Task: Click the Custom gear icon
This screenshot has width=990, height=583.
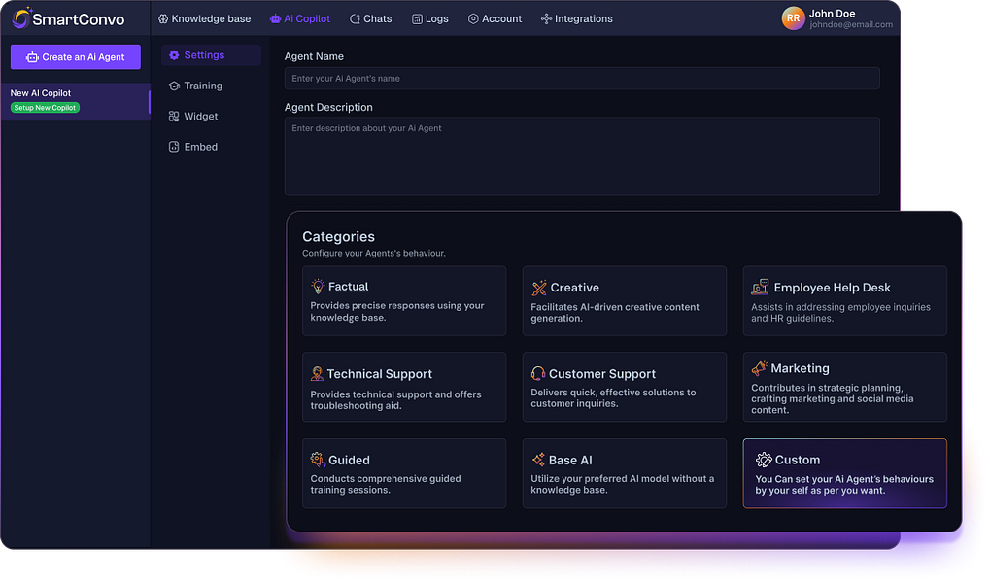Action: [x=764, y=460]
